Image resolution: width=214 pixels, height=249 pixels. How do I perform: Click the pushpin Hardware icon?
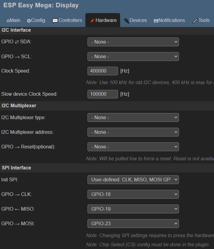[92, 21]
